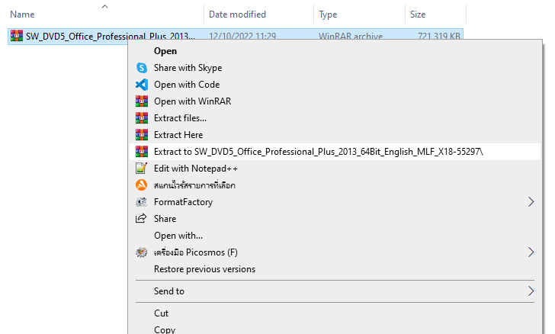Click the Share arrow icon

[141, 219]
